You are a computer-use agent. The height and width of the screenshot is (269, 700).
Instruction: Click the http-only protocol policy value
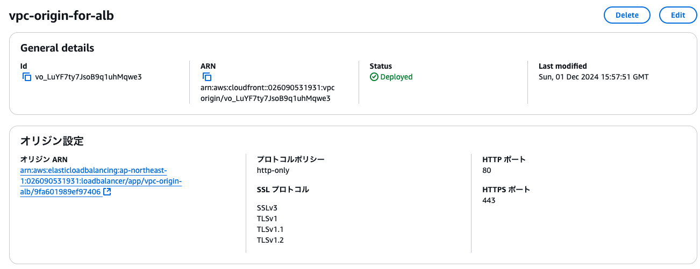[273, 170]
